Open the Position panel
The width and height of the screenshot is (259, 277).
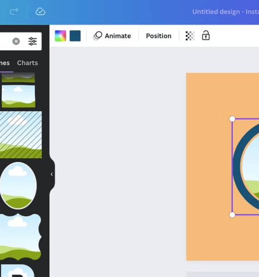tap(159, 36)
